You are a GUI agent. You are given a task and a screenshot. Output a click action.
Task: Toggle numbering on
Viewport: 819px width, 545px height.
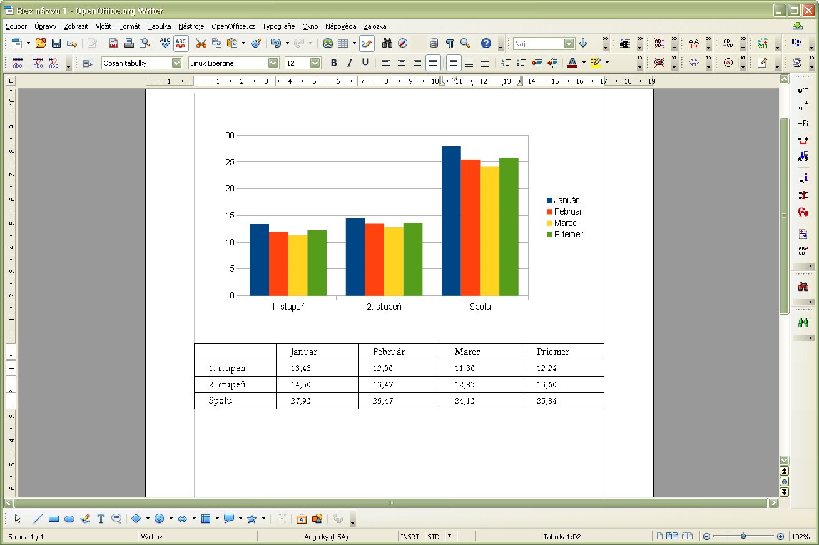tap(506, 63)
